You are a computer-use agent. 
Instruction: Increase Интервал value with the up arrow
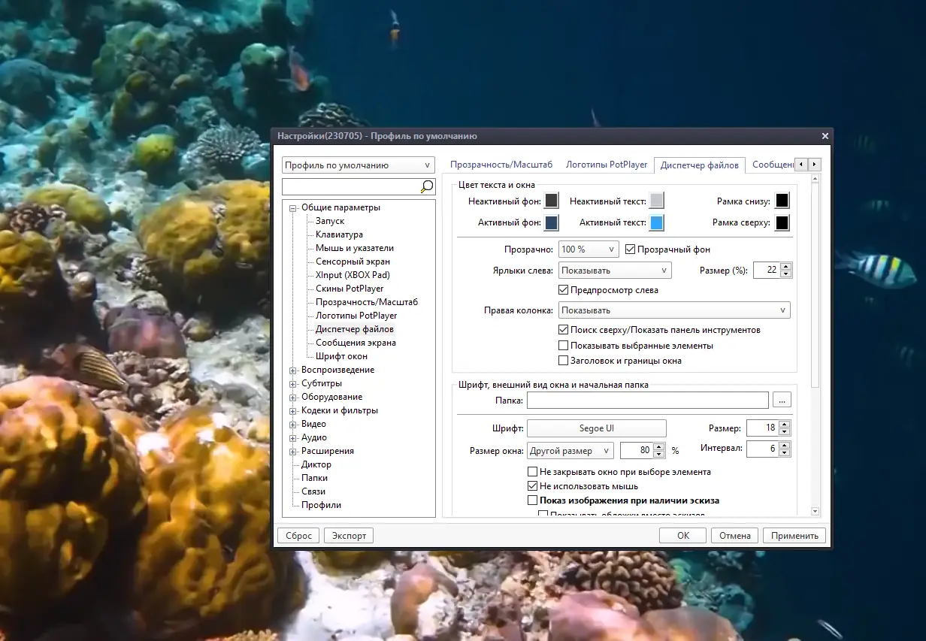coord(785,445)
